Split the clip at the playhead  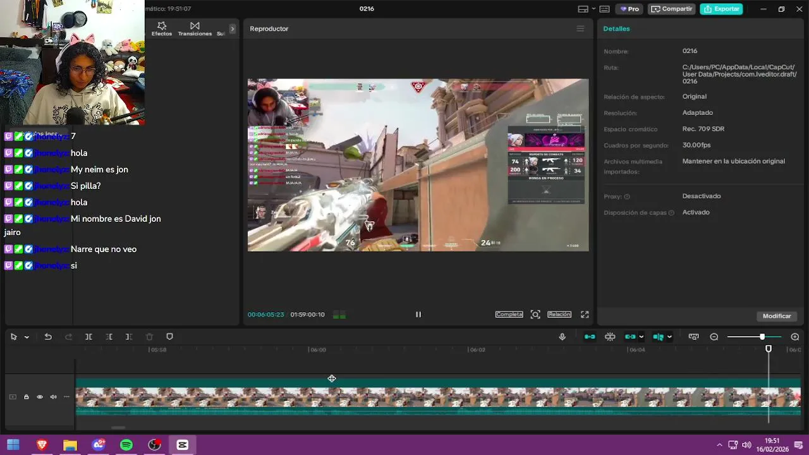[x=88, y=337]
